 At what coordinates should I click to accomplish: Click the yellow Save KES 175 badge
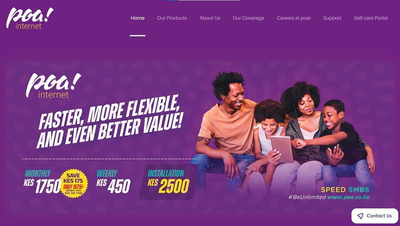(x=74, y=183)
